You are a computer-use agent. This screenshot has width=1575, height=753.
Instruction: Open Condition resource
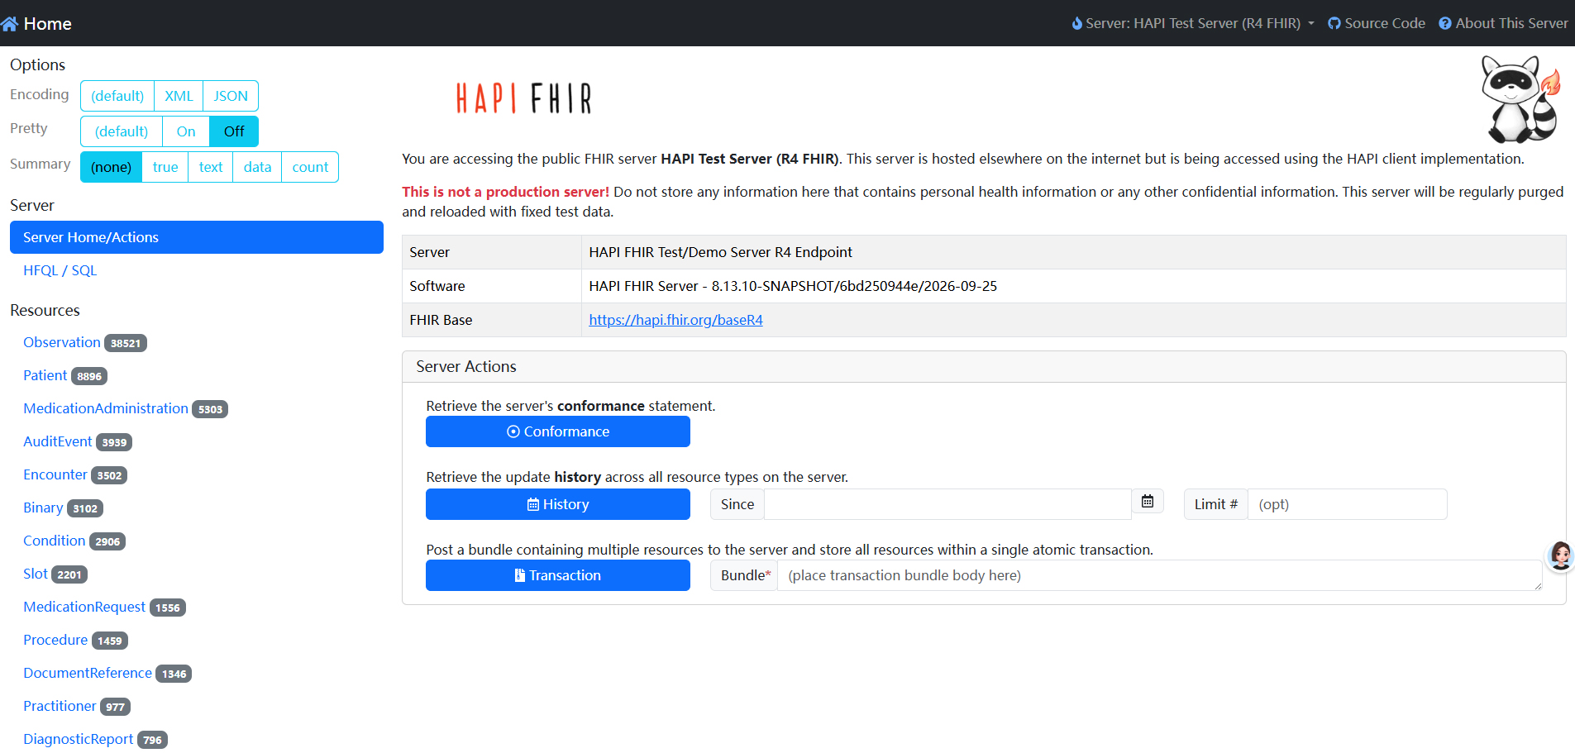click(x=55, y=541)
